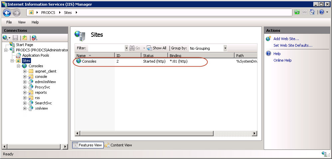Click the Delete Connection icon
332x159 pixels.
pos(34,38)
